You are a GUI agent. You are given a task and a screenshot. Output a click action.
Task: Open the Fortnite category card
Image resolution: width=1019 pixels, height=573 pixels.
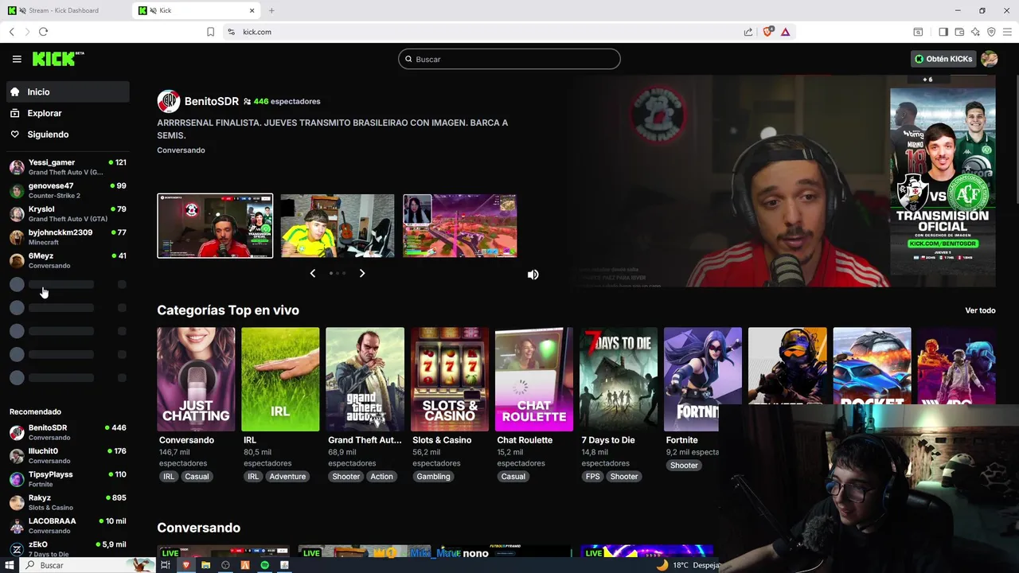coord(703,380)
